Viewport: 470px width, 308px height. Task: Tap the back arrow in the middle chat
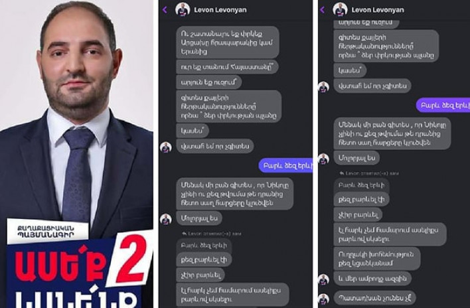[165, 9]
